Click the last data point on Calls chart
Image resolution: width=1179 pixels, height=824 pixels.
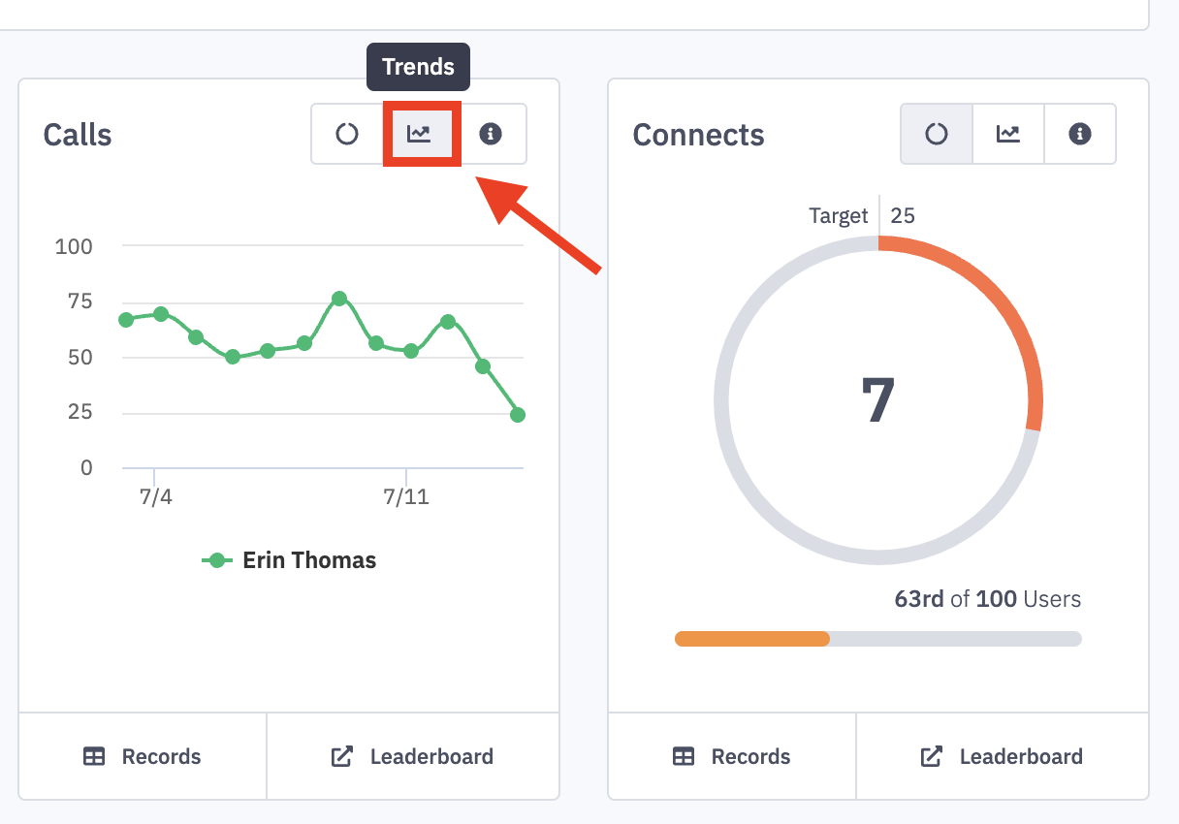tap(518, 415)
